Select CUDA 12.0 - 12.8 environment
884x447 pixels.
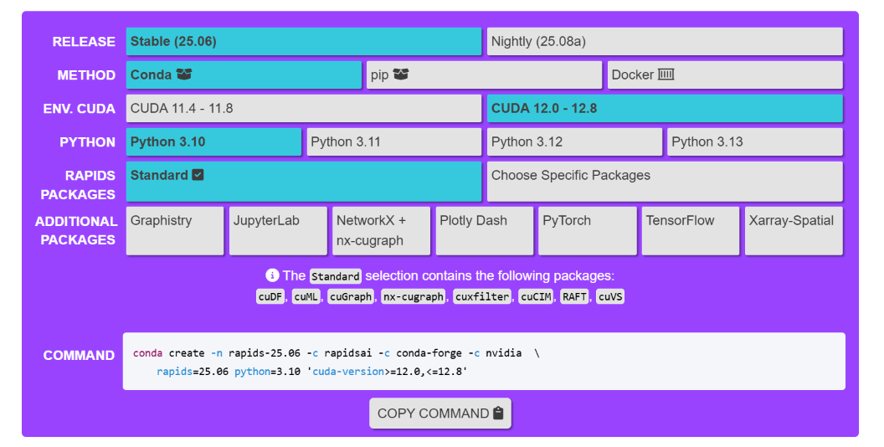pyautogui.click(x=665, y=108)
